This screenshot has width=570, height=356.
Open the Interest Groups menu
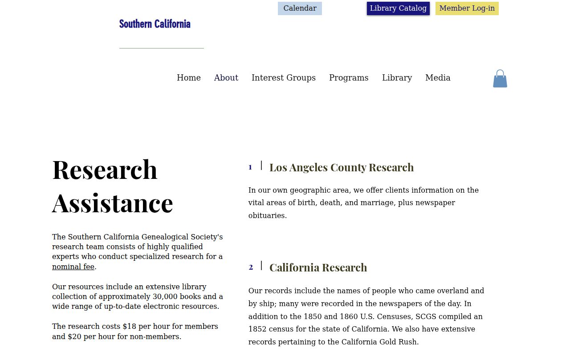pyautogui.click(x=284, y=78)
